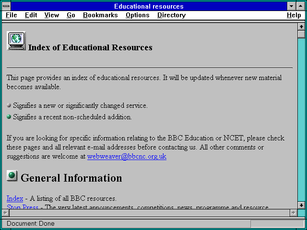Click the webweaver@bbcnc.org.uk email link
The width and height of the screenshot is (307, 230).
[x=127, y=157]
